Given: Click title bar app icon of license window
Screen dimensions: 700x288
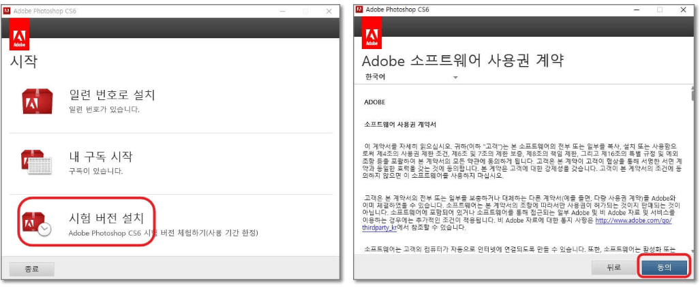Looking at the screenshot, I should (x=359, y=10).
